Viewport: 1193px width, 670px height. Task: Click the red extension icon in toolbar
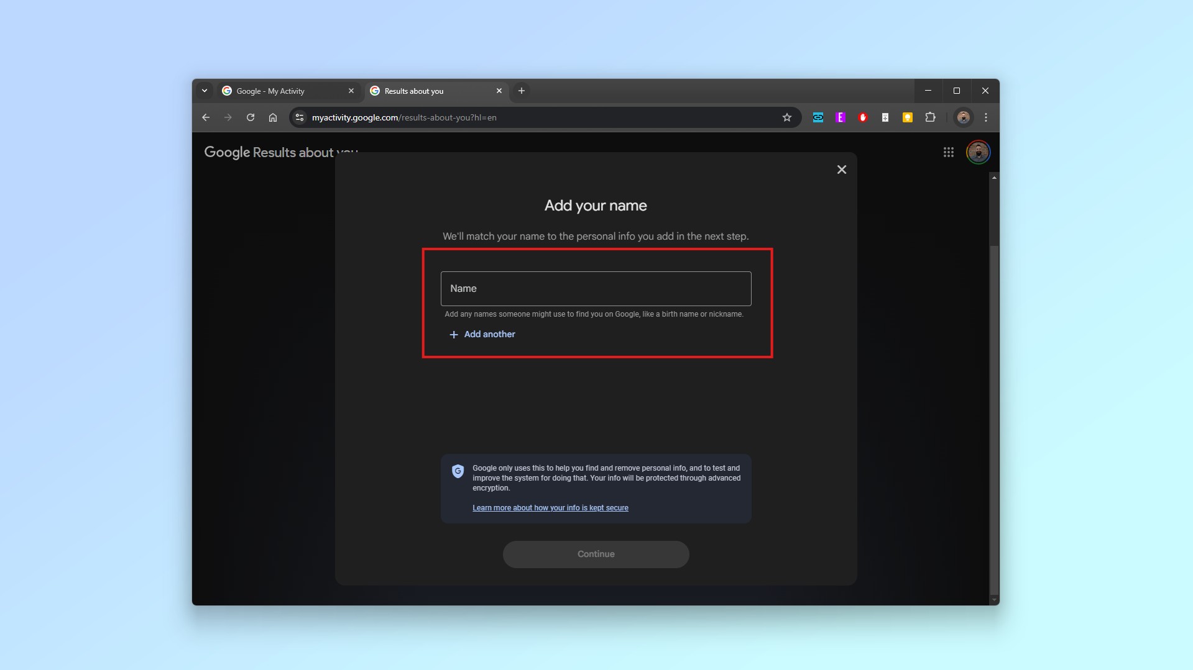point(862,117)
